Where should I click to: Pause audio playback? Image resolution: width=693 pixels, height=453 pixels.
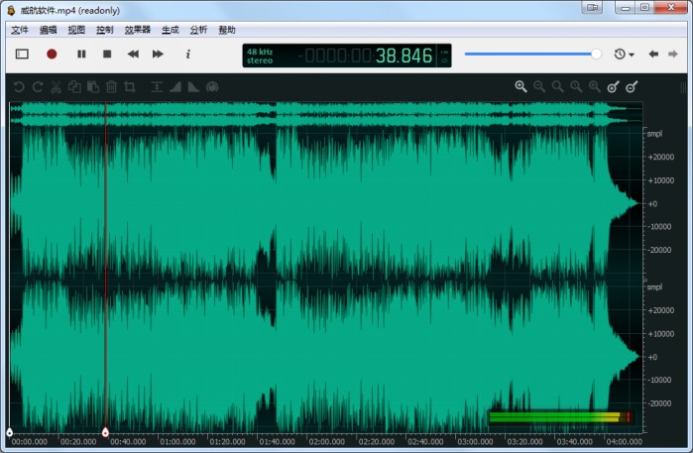[x=81, y=54]
